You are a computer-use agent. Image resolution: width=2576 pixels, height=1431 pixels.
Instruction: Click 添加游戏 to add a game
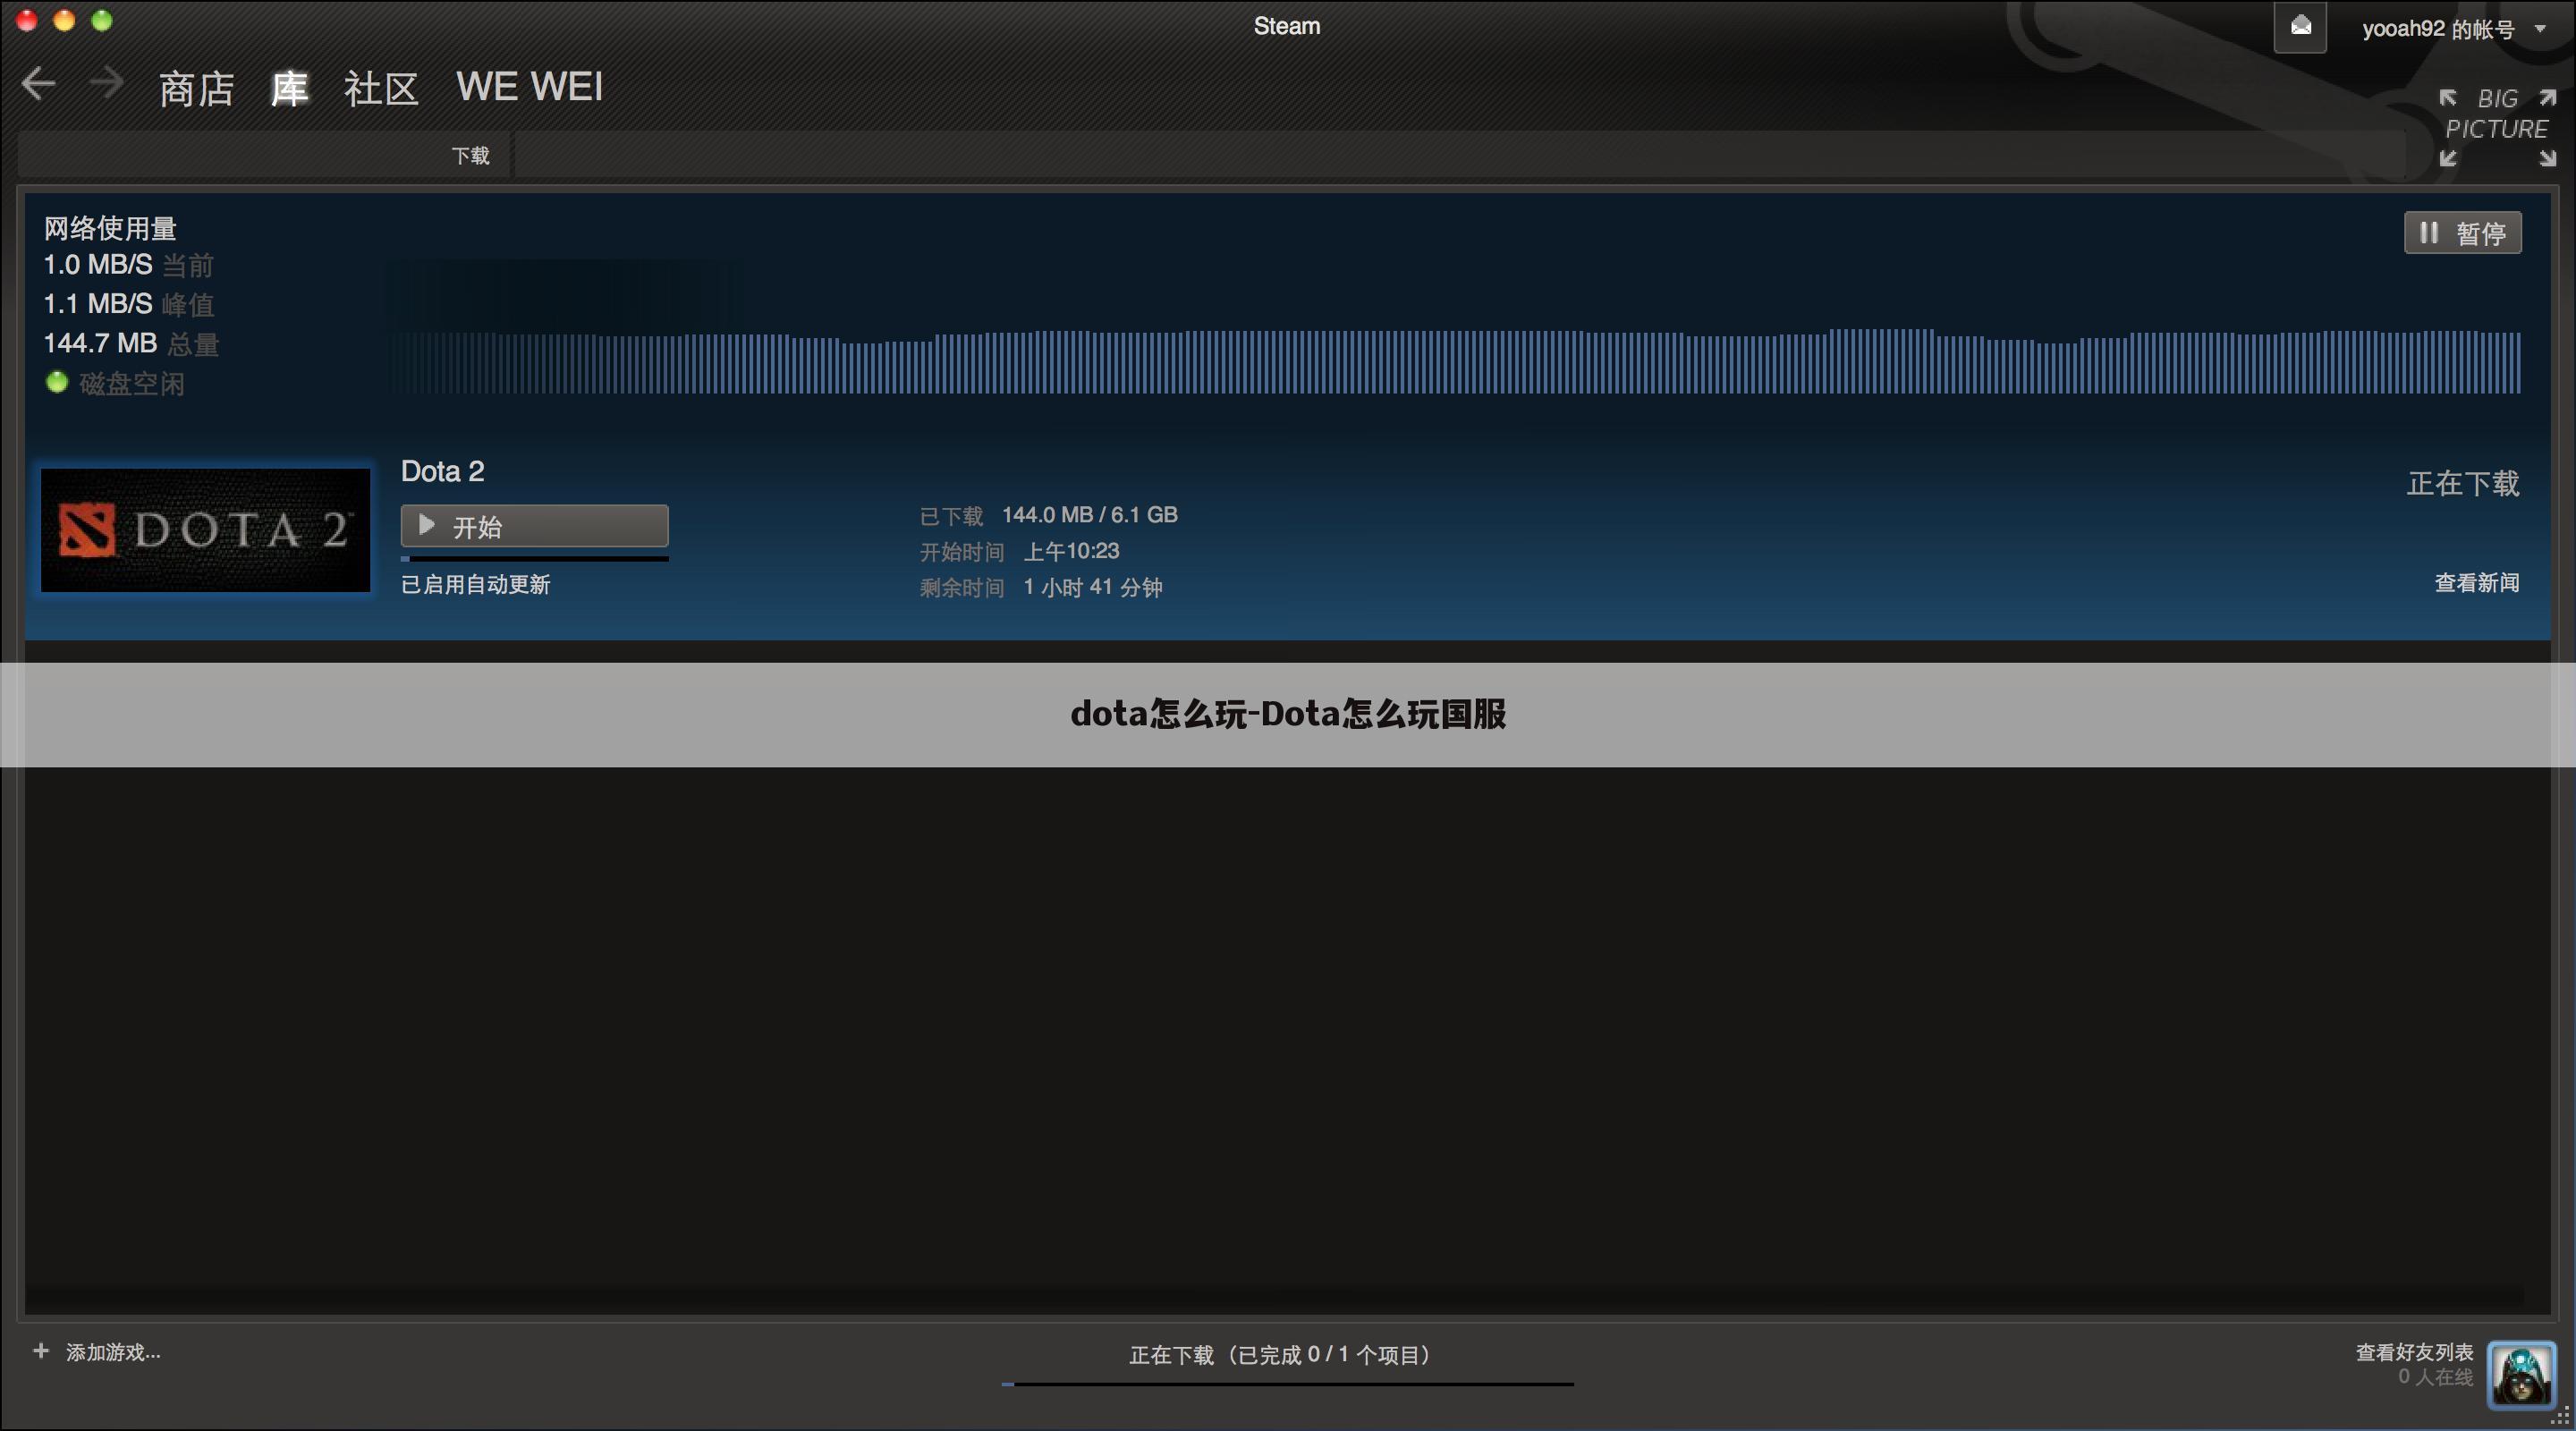[113, 1352]
